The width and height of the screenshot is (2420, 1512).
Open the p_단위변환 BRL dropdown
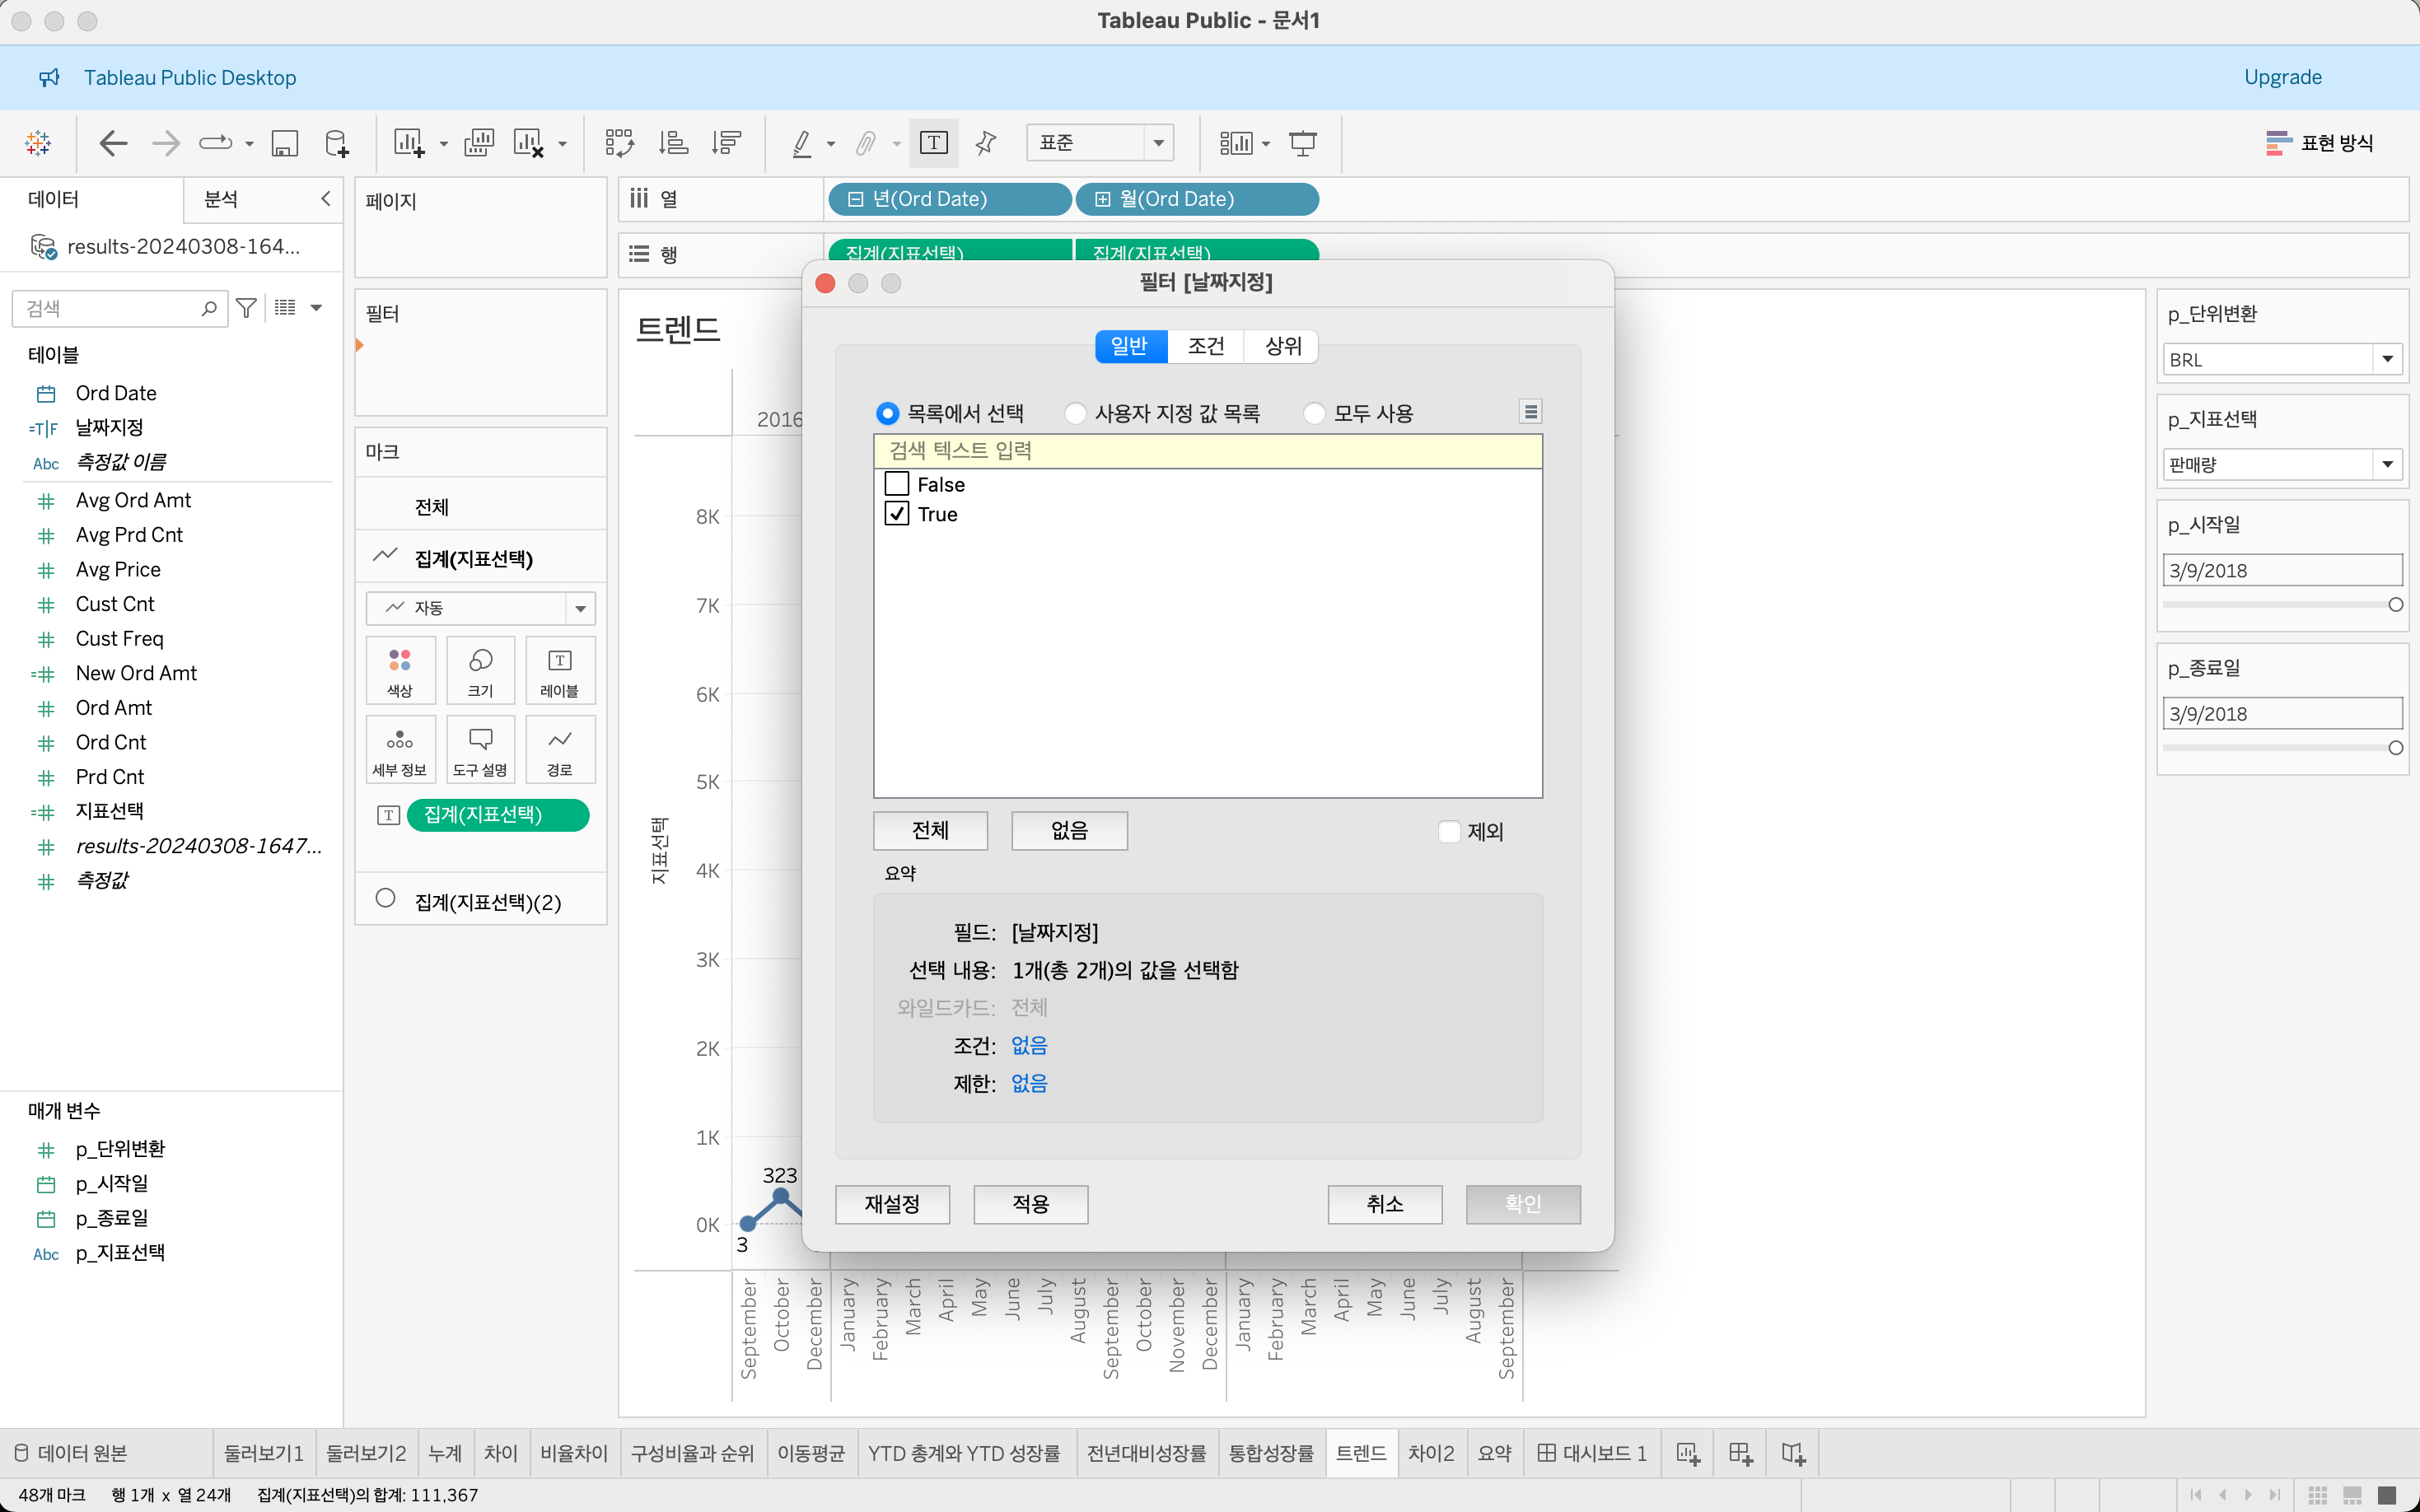(x=2387, y=359)
